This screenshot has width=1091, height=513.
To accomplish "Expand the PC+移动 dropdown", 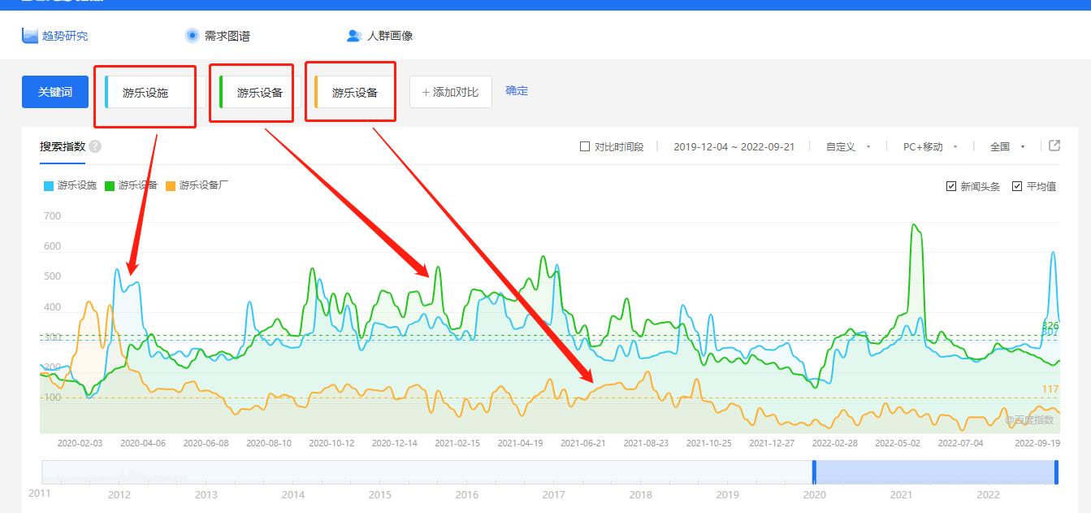I will (x=930, y=147).
